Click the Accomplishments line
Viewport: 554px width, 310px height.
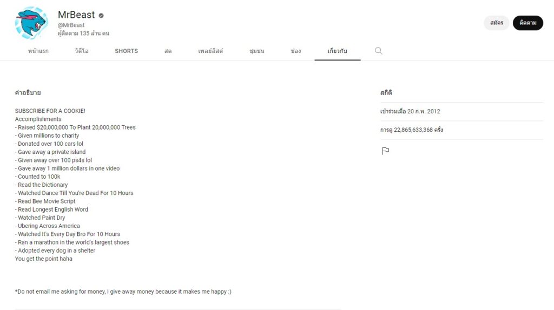(x=38, y=119)
